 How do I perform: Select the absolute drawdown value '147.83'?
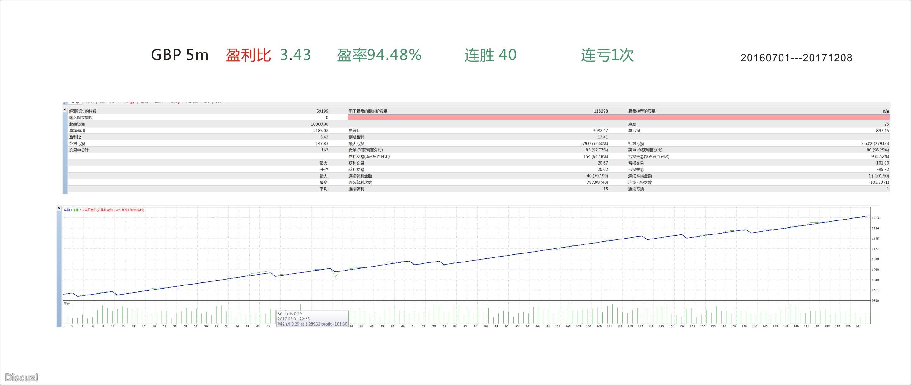click(x=322, y=144)
